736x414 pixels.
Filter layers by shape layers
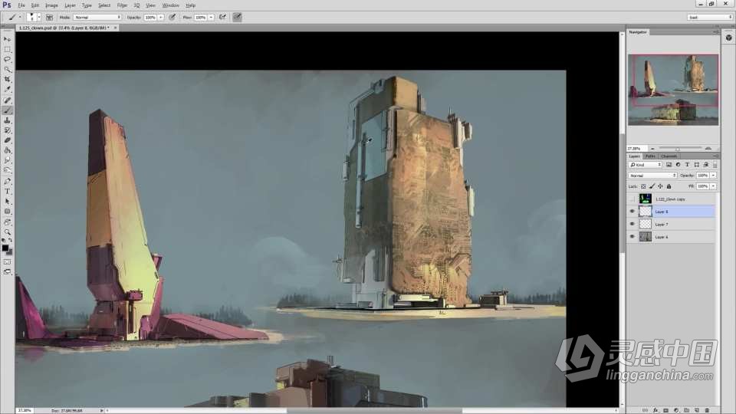click(697, 165)
